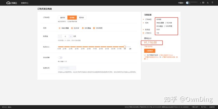Open the 法律声明 footer link

coord(212,107)
